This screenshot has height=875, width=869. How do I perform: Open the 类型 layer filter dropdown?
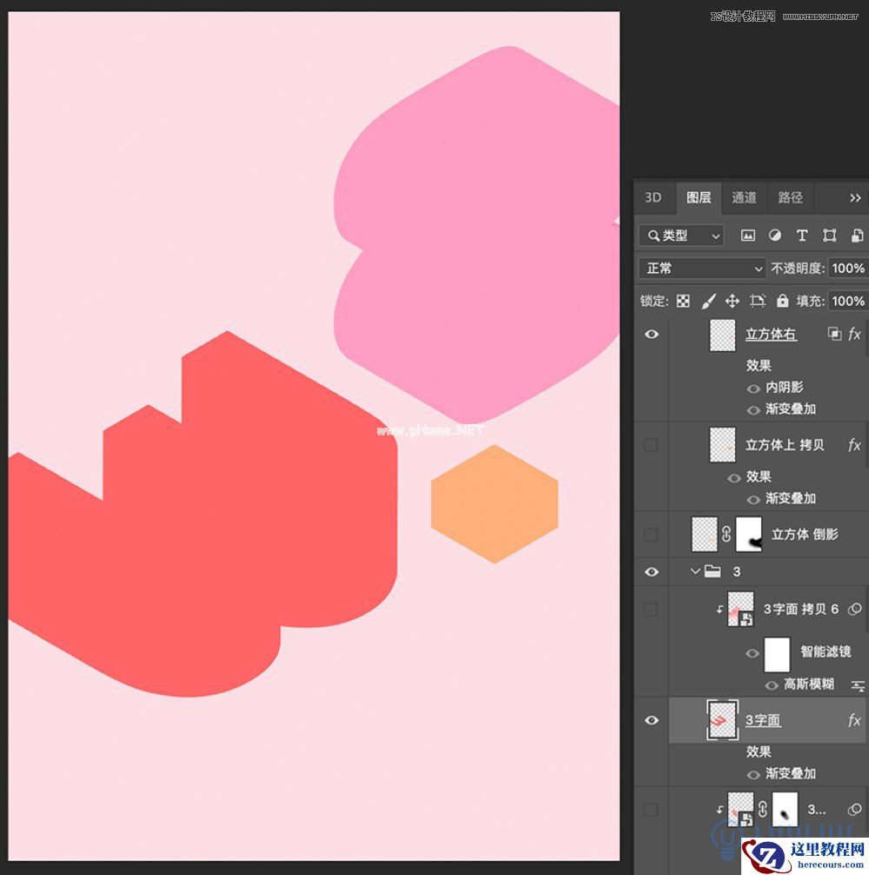pyautogui.click(x=681, y=235)
